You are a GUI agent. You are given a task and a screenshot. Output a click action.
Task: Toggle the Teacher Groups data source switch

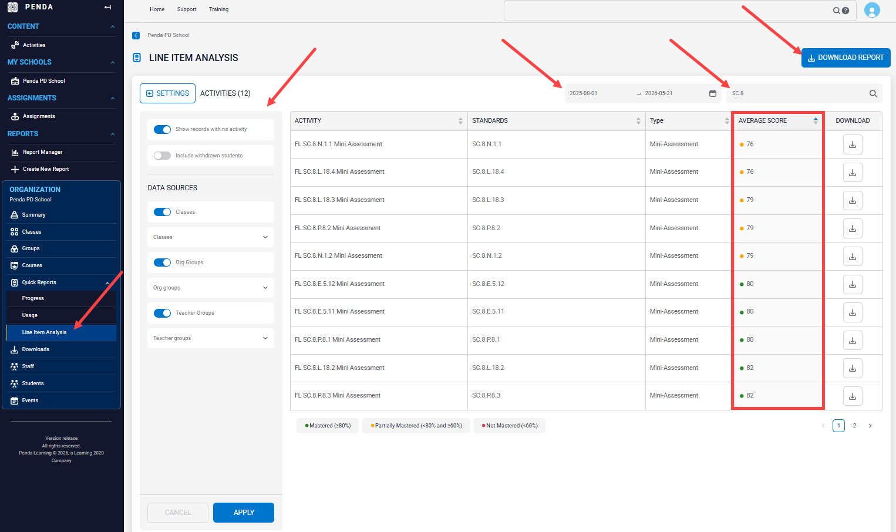pos(162,313)
